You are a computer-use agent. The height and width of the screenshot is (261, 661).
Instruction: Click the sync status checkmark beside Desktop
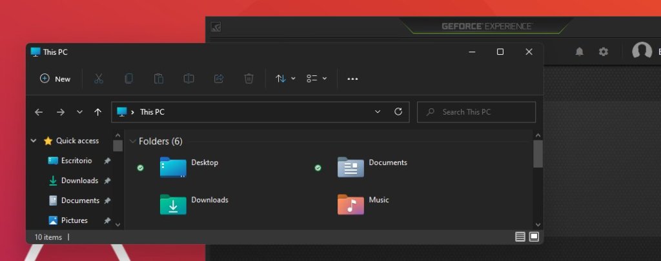coord(140,168)
